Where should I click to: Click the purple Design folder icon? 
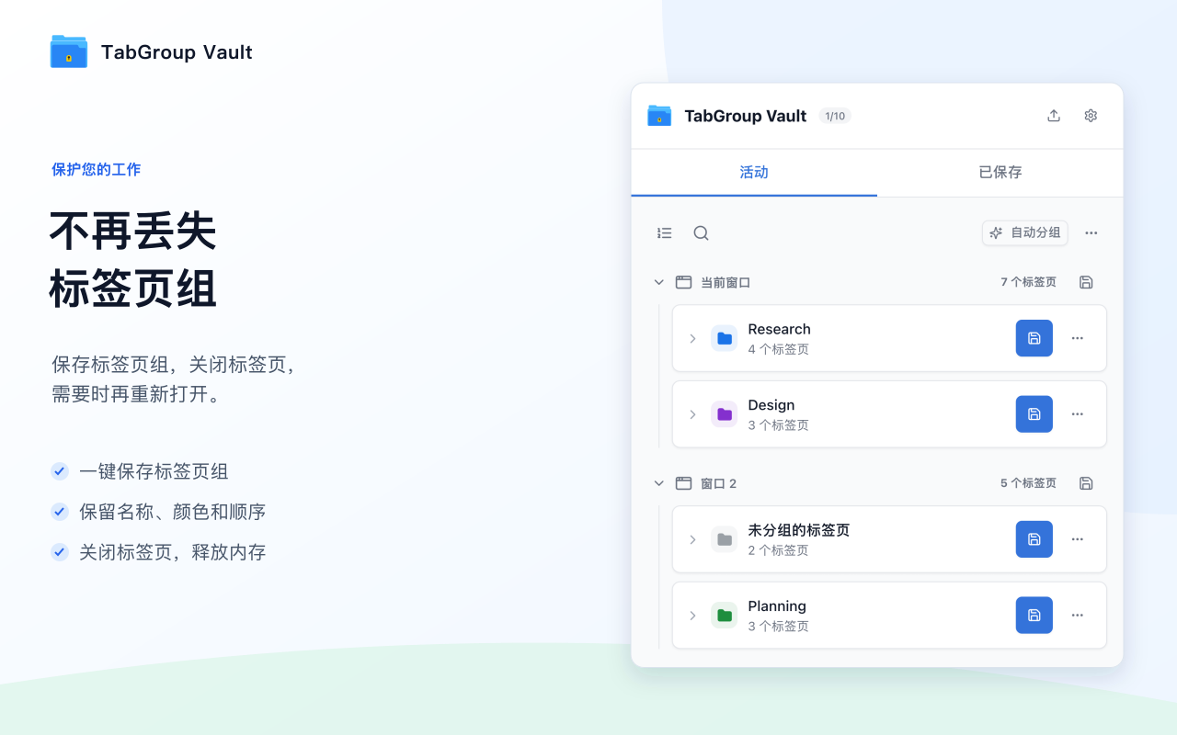click(x=725, y=414)
